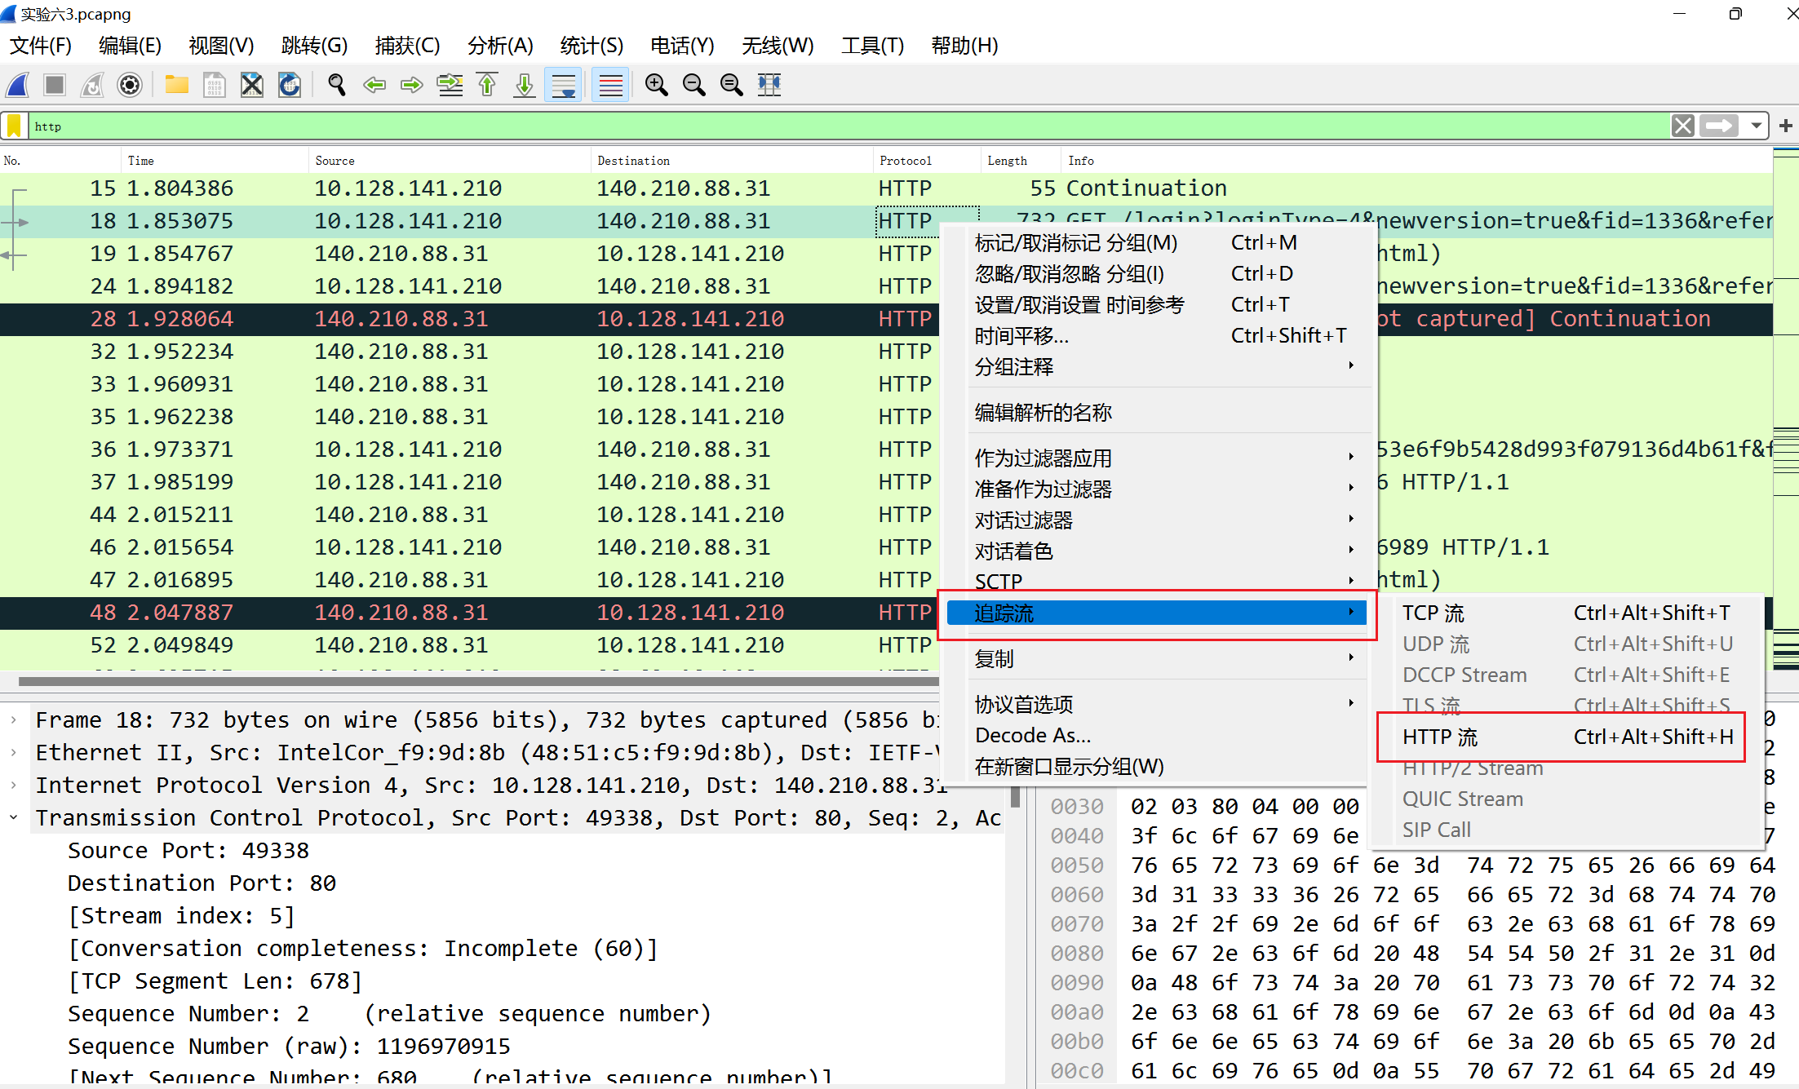Screen dimensions: 1799x1089
Task: Click the resize columns icon
Action: (x=769, y=85)
